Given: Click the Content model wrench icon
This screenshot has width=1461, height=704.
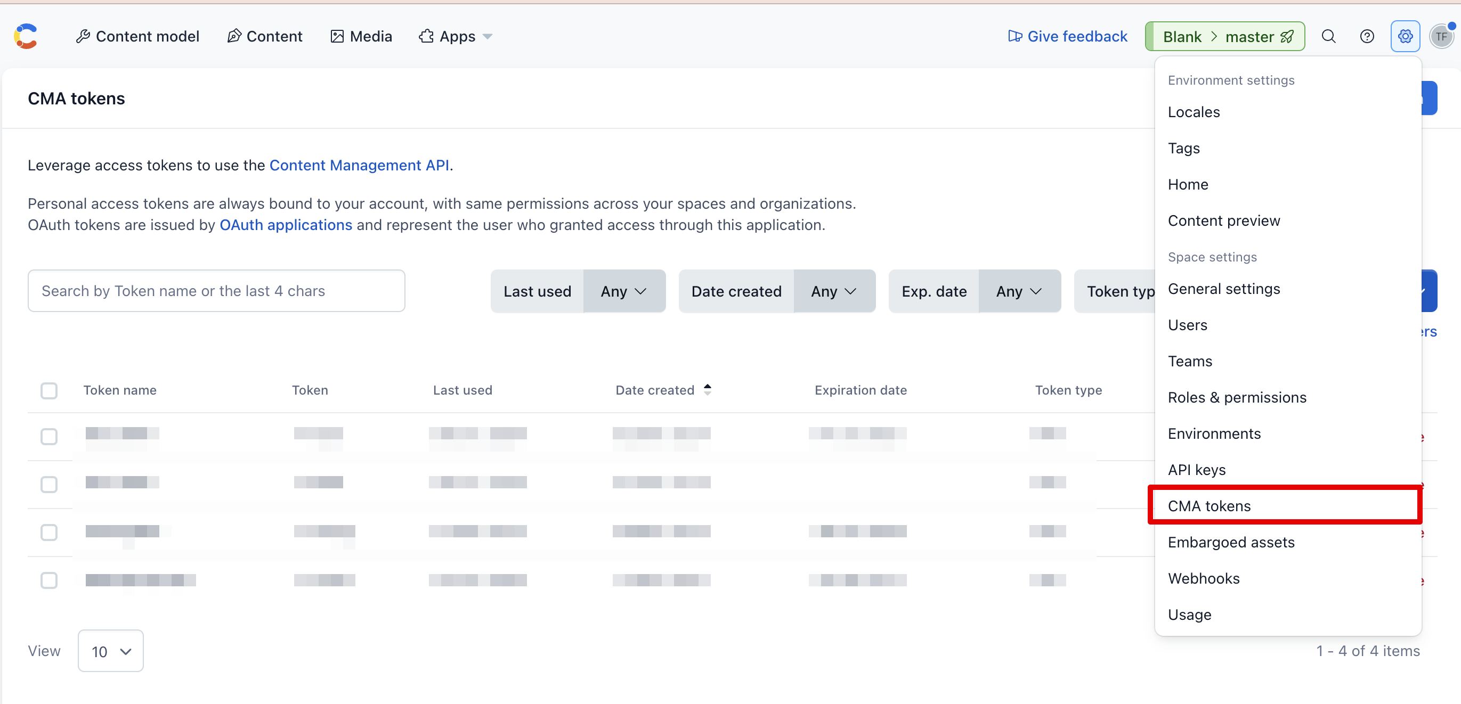Looking at the screenshot, I should (x=83, y=36).
